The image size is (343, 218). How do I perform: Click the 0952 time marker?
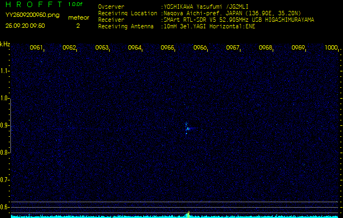[69, 47]
